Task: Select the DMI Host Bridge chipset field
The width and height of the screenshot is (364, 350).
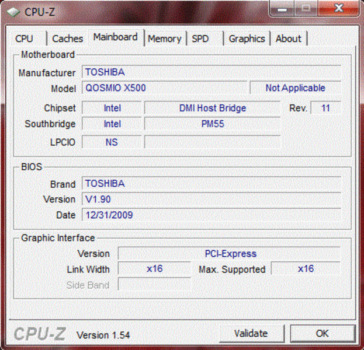Action: coord(212,108)
